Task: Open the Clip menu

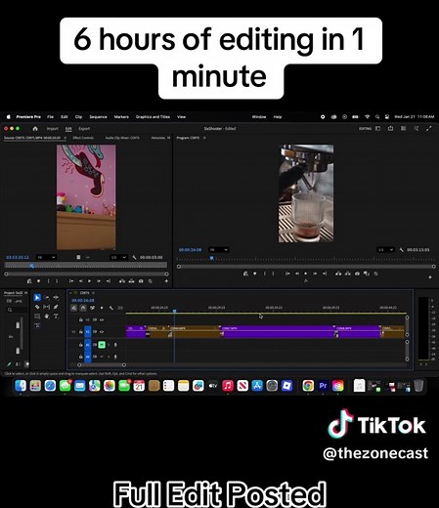Action: [x=78, y=116]
